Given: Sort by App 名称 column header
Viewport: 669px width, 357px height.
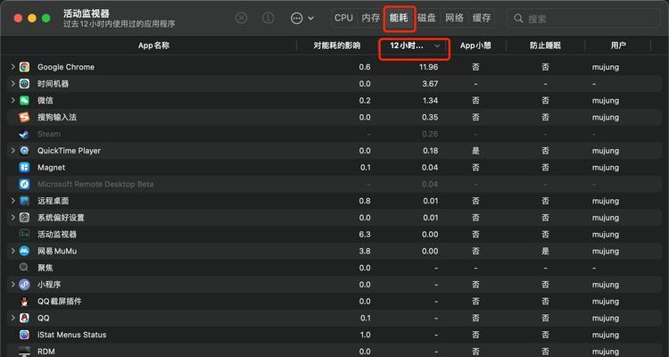Looking at the screenshot, I should pyautogui.click(x=153, y=46).
